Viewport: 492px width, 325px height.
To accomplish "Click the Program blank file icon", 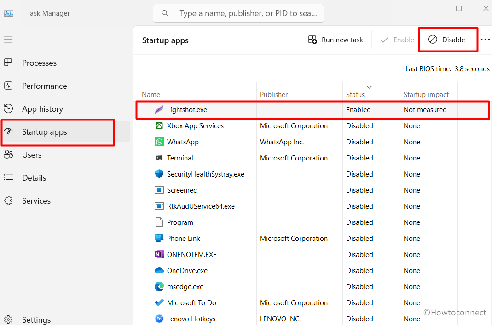I will click(x=159, y=222).
